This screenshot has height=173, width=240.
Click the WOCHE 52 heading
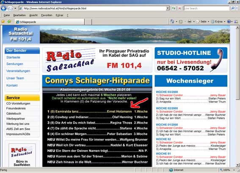163,139
